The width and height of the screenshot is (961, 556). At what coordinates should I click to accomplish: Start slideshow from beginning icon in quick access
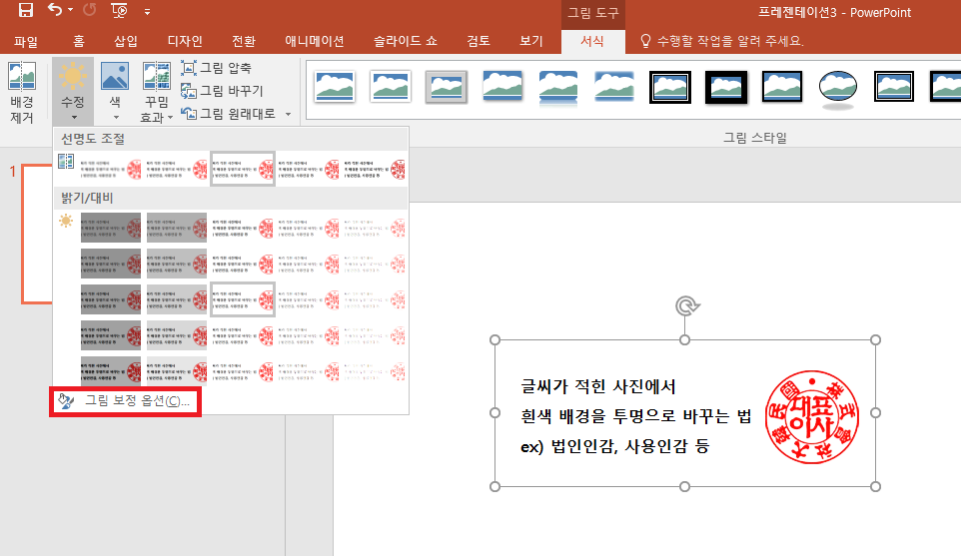119,10
